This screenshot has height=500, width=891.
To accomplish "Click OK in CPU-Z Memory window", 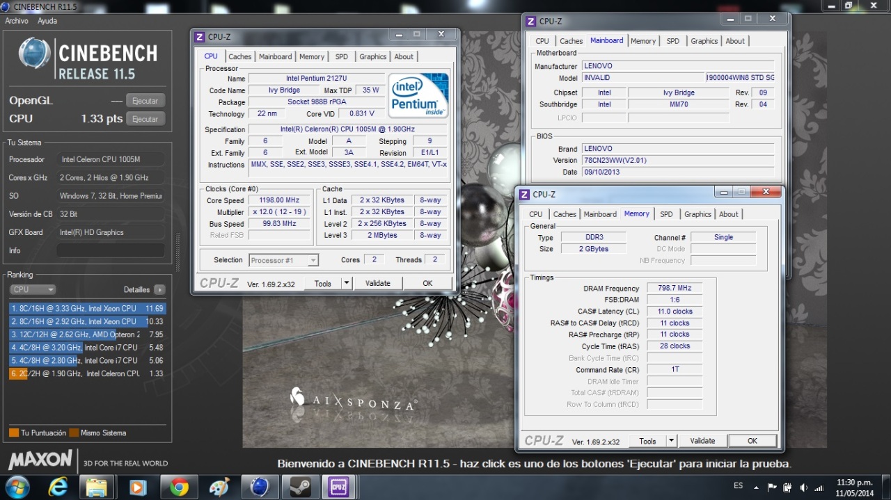I will point(752,441).
